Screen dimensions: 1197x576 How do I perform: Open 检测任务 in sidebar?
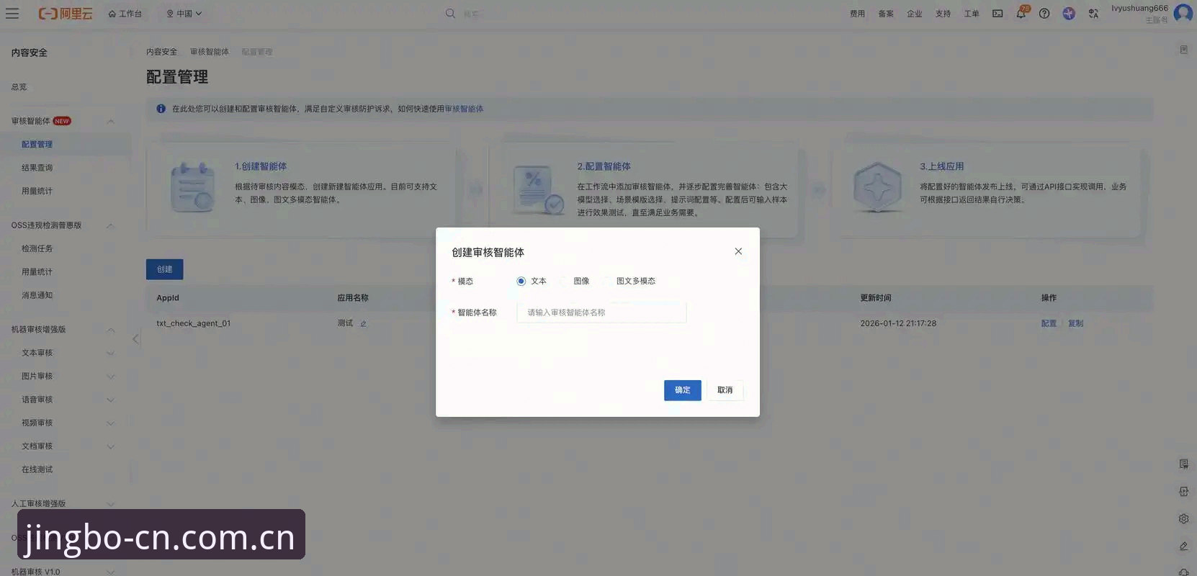click(37, 248)
